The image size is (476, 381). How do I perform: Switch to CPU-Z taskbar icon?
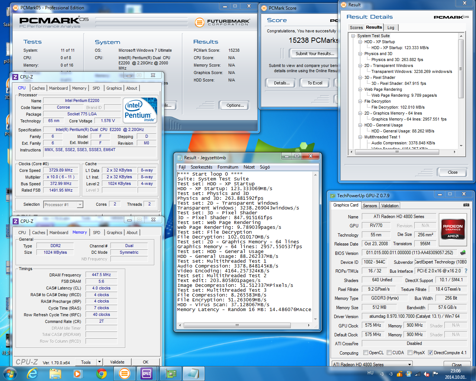(147, 373)
